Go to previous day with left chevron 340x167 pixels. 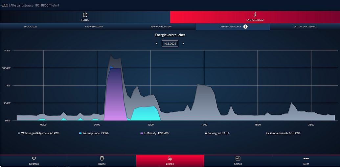tap(157, 44)
